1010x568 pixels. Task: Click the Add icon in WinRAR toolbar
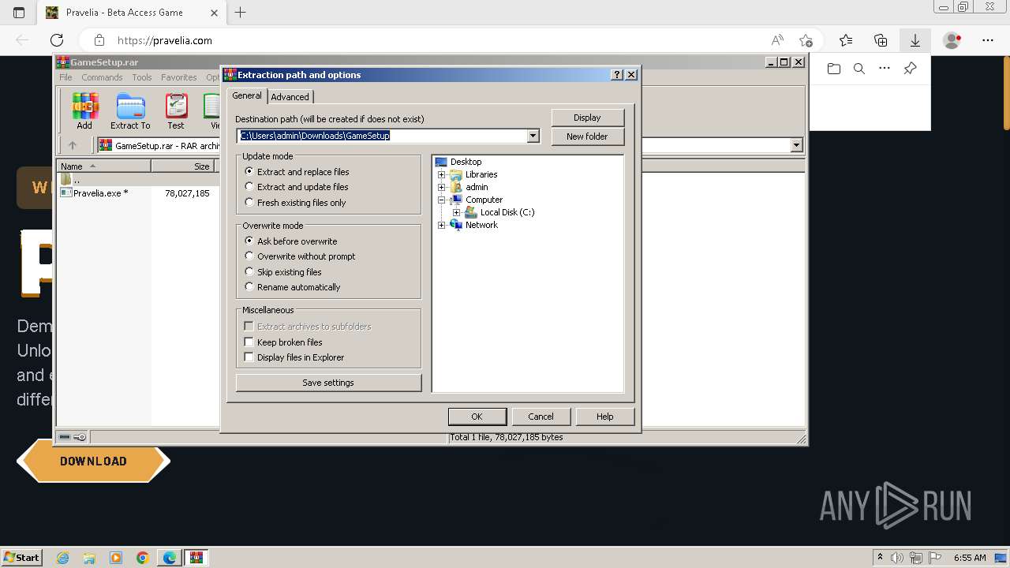point(84,111)
